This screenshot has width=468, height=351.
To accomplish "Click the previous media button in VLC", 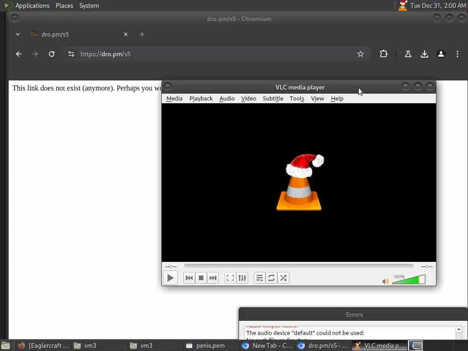I will (189, 278).
